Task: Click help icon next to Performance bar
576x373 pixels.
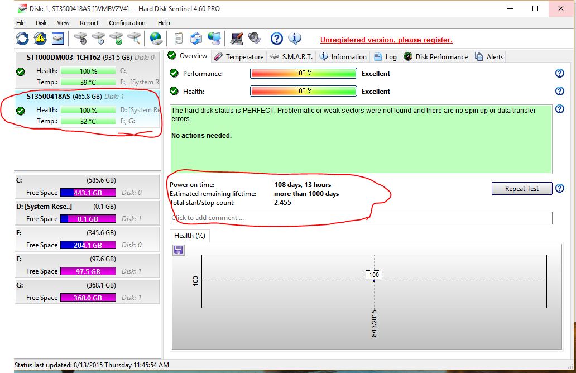Action: 559,74
